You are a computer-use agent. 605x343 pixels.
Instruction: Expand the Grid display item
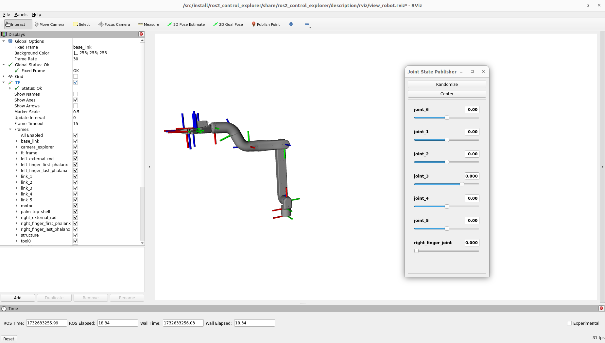click(x=4, y=77)
